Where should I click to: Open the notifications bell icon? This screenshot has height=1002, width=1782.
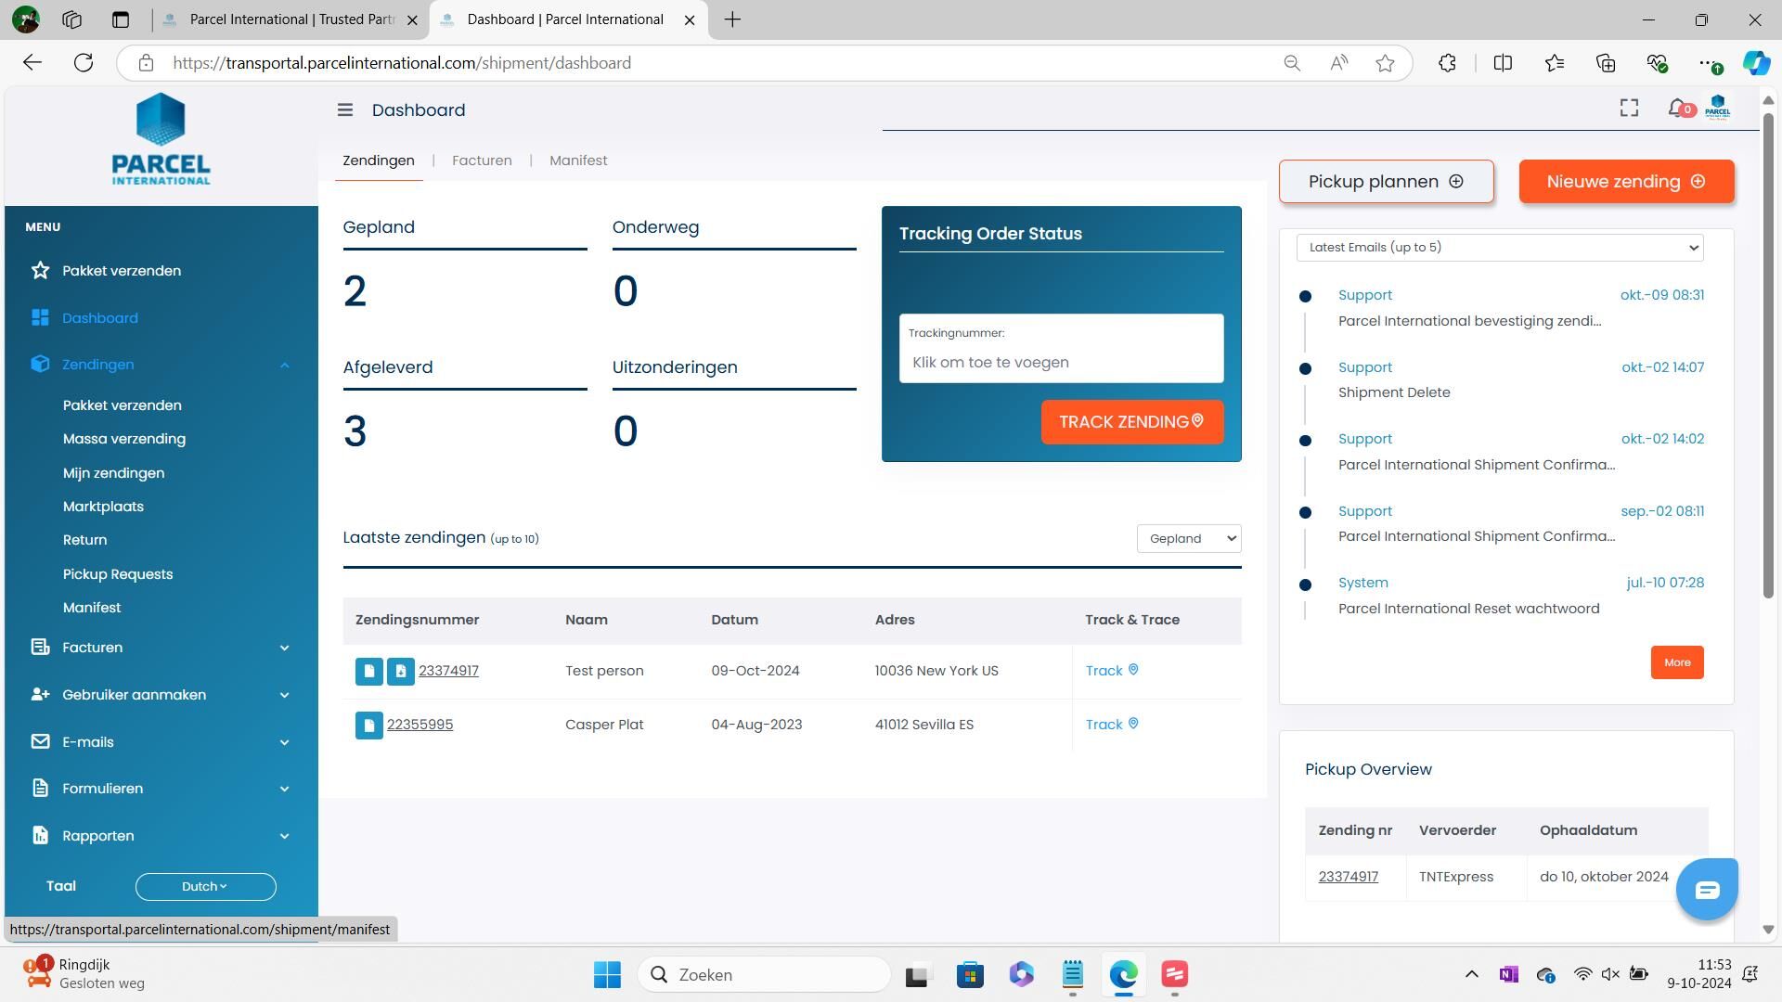click(1676, 109)
